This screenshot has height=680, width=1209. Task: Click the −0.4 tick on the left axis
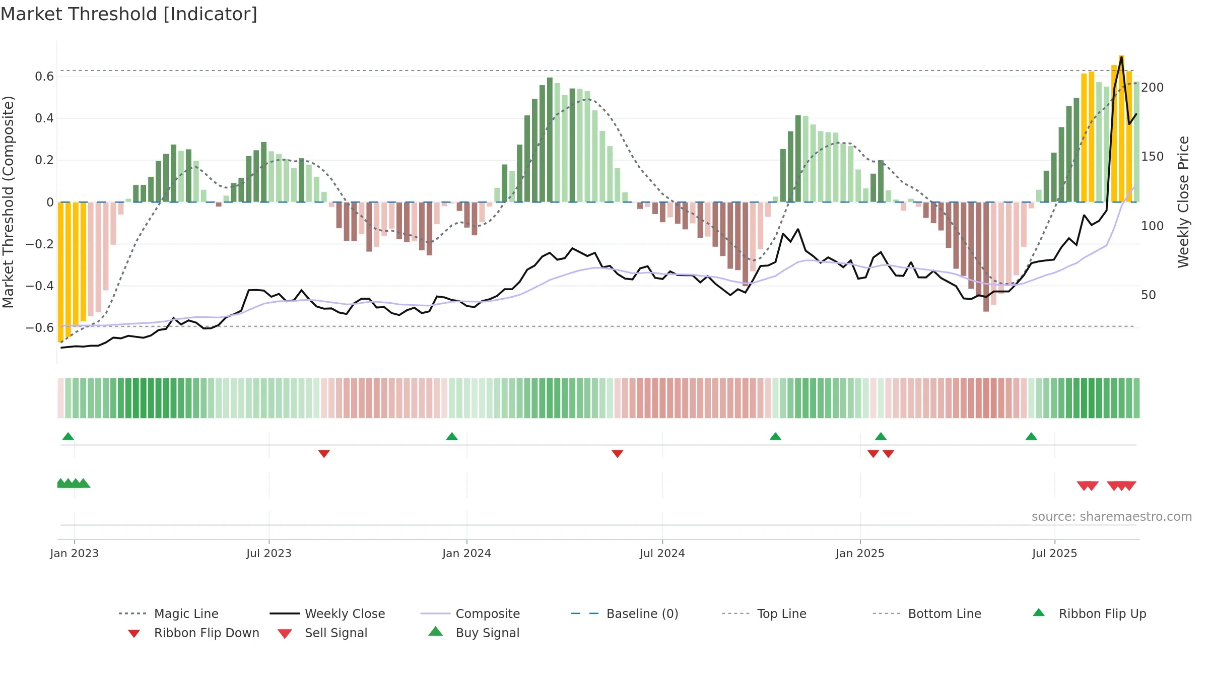point(40,286)
